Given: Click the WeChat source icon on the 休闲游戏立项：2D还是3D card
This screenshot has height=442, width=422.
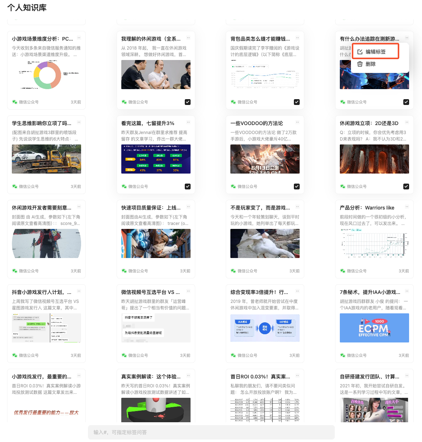Looking at the screenshot, I should coord(343,187).
